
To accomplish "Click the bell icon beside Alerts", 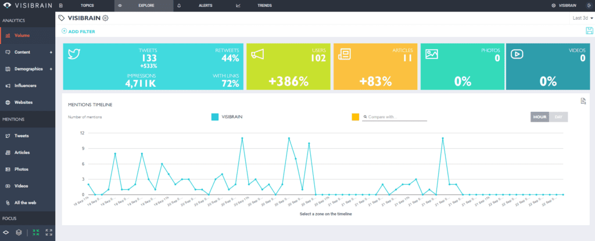I will (x=179, y=6).
